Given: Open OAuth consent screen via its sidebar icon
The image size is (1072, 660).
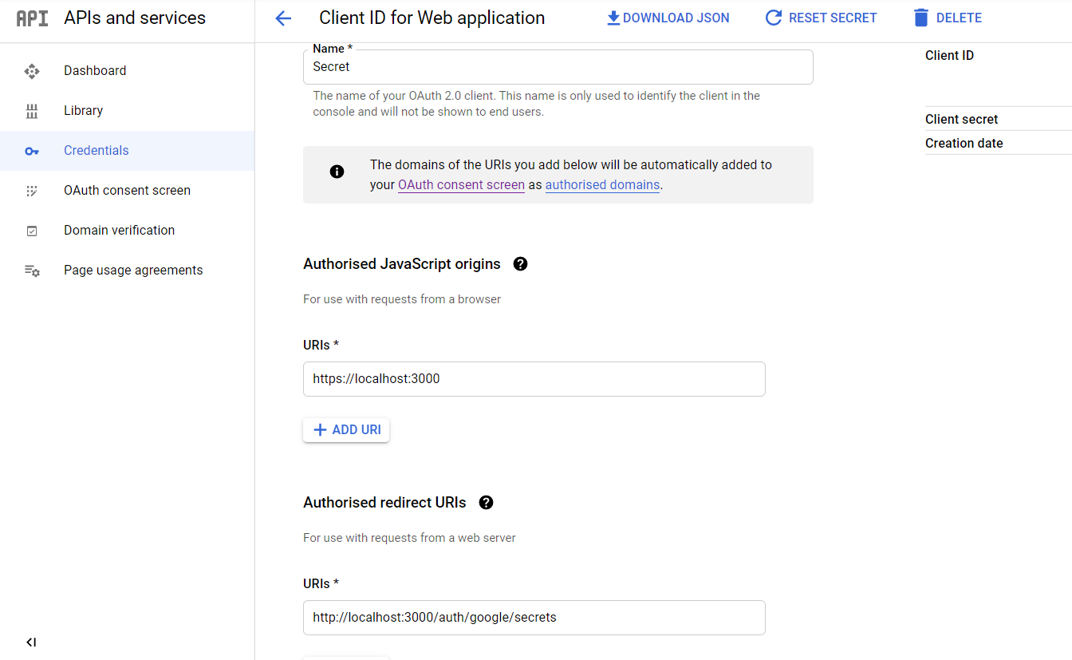Looking at the screenshot, I should [32, 190].
